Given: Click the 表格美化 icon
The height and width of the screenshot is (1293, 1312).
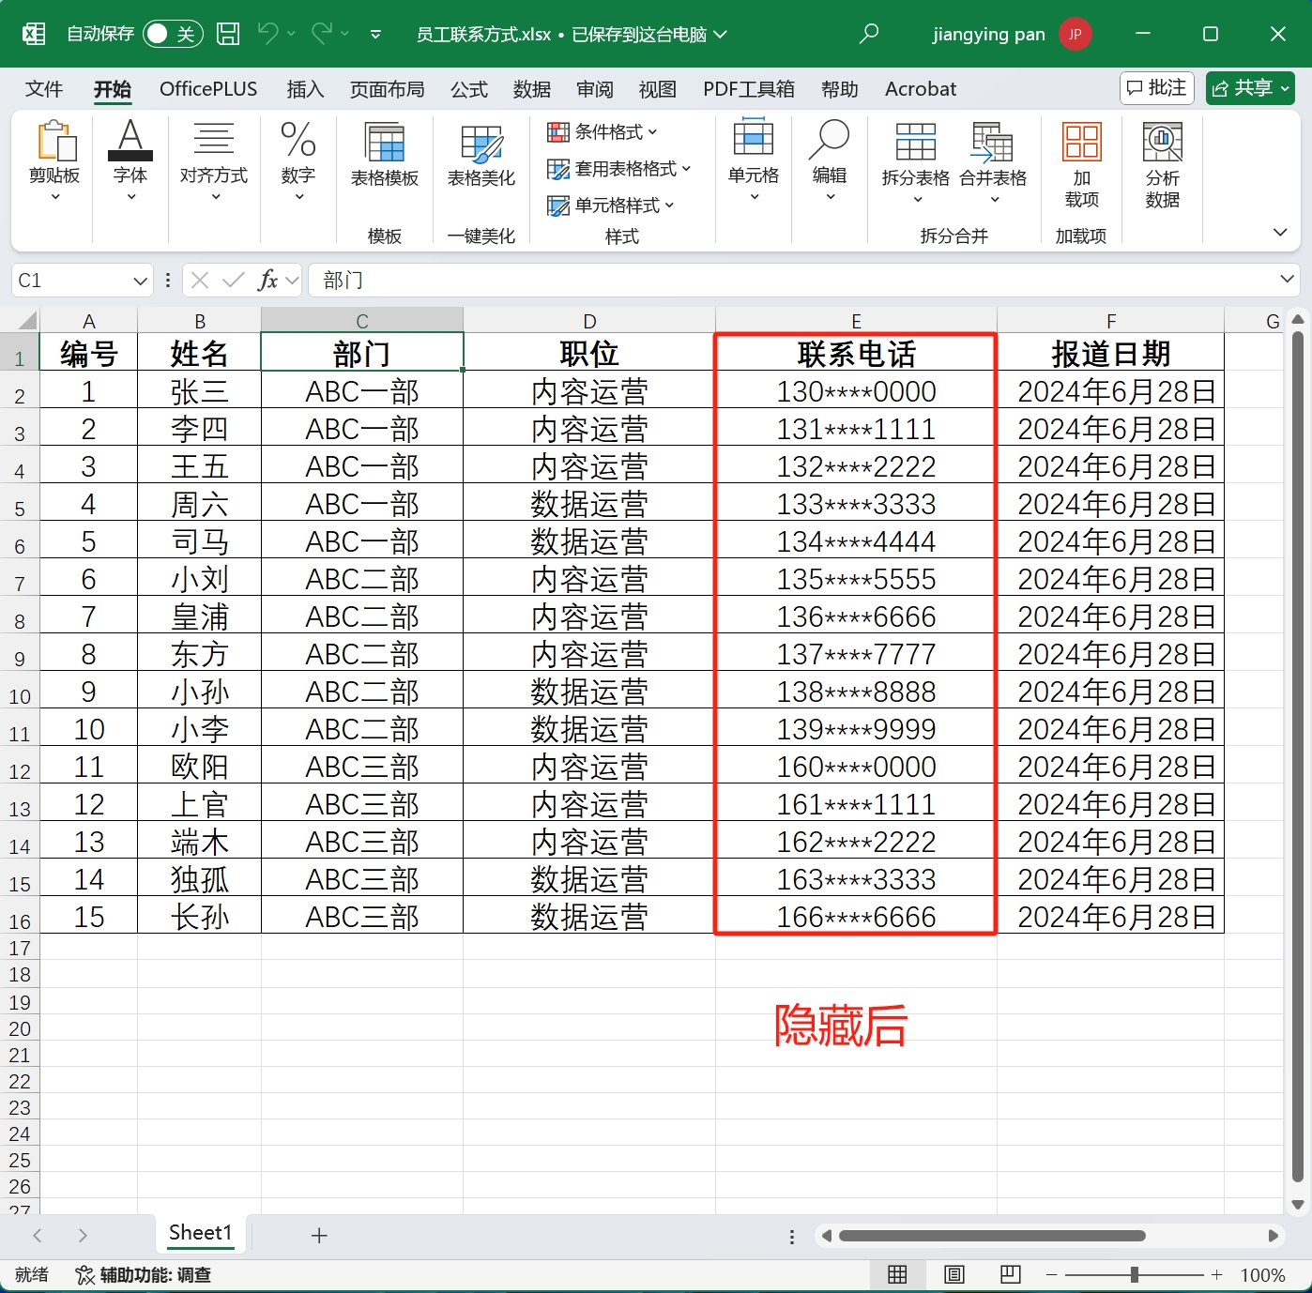Looking at the screenshot, I should (x=481, y=158).
